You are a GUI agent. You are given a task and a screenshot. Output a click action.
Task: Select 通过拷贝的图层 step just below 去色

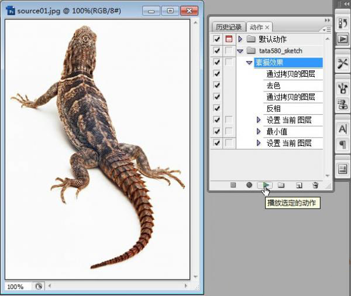coord(293,97)
